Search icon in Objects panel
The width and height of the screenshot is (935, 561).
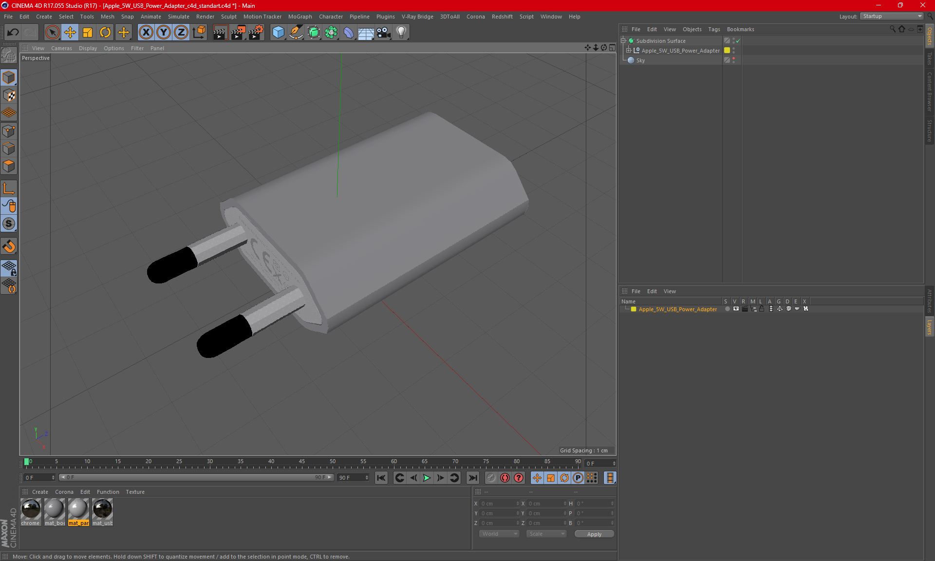click(893, 29)
